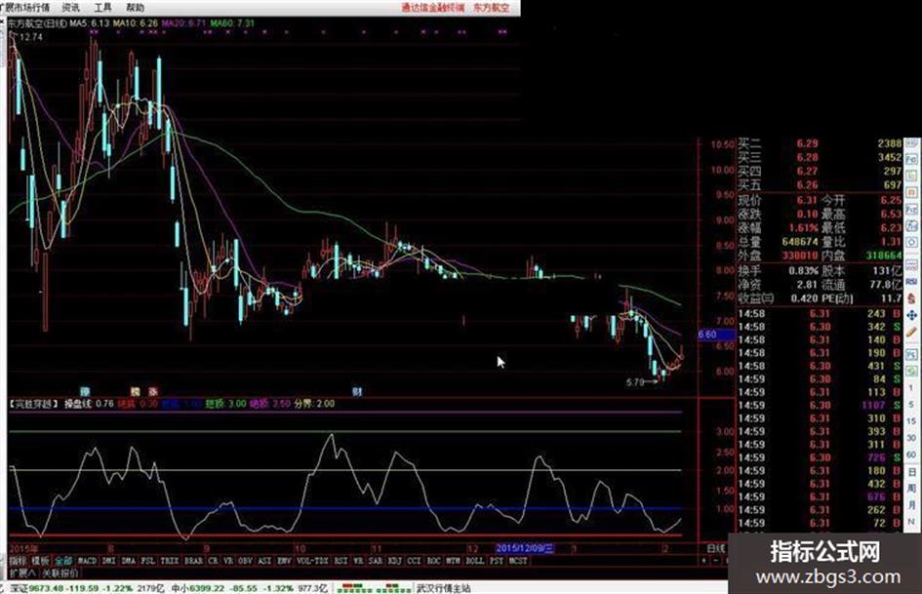Select the CCI indicator tab

click(414, 561)
